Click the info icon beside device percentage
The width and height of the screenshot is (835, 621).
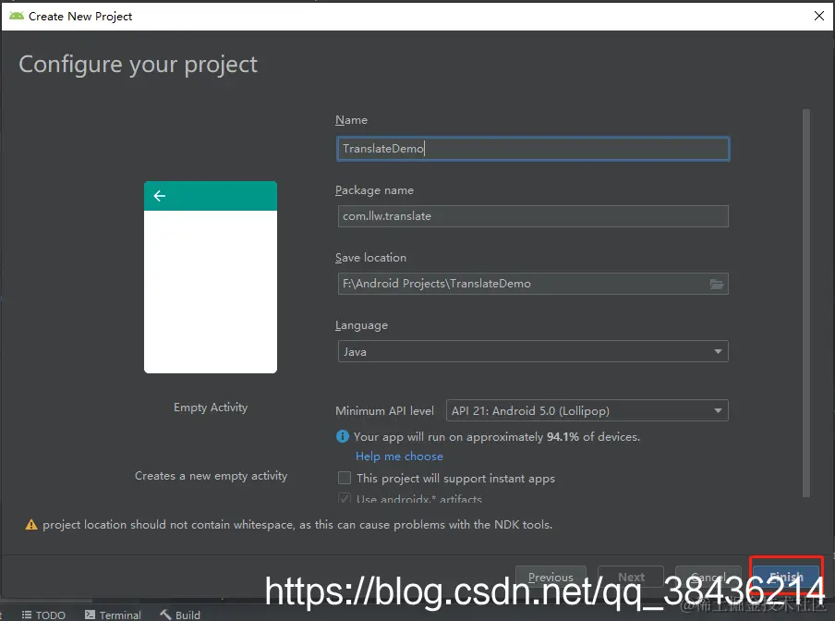343,437
